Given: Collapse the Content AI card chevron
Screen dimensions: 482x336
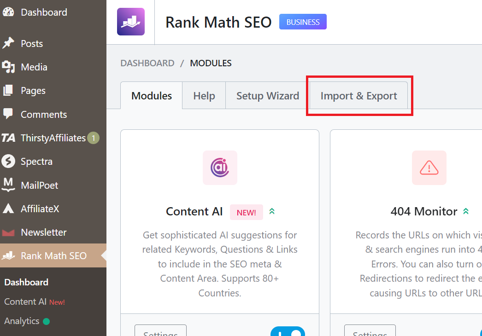Looking at the screenshot, I should [x=272, y=211].
